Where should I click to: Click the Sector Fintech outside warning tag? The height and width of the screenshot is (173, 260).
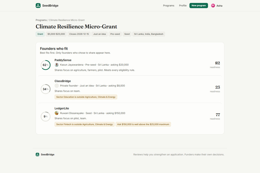[x=85, y=124]
